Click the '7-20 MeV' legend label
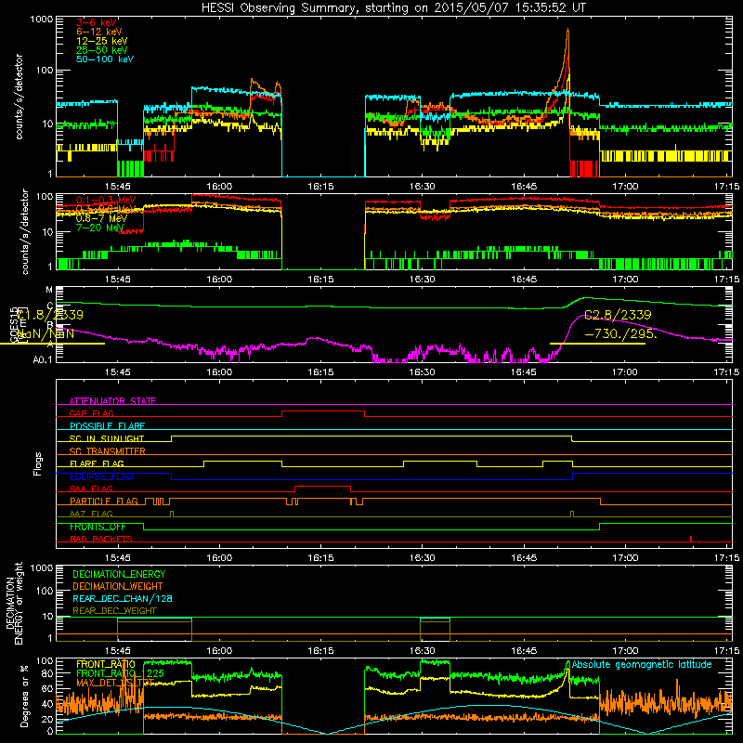The height and width of the screenshot is (743, 743). pos(100,228)
